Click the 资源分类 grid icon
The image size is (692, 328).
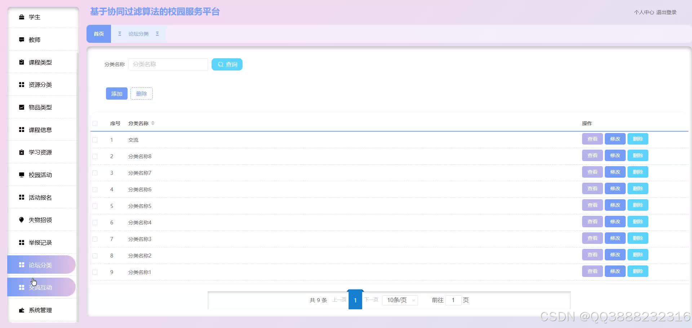click(x=22, y=85)
